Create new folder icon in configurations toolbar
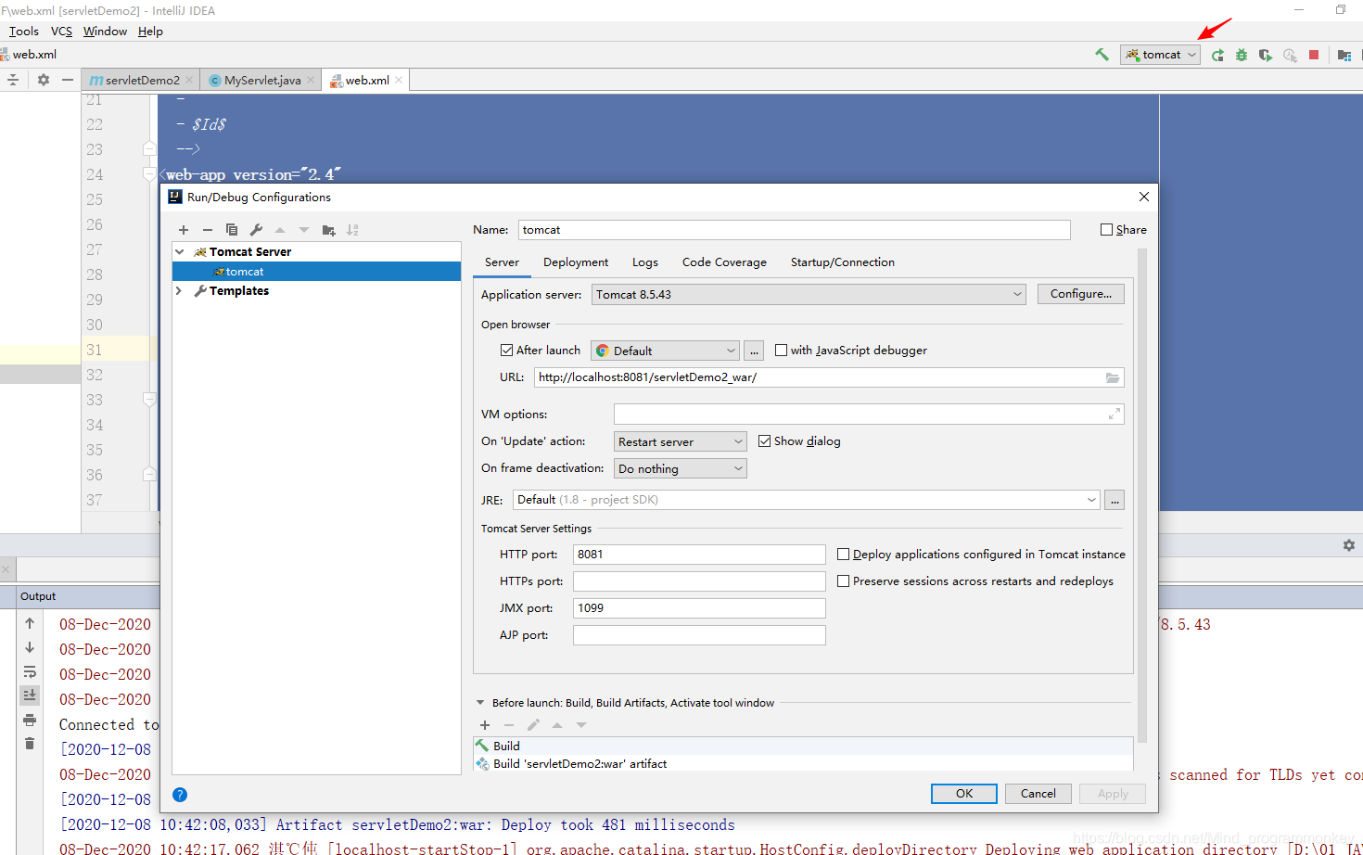This screenshot has height=855, width=1363. click(328, 230)
